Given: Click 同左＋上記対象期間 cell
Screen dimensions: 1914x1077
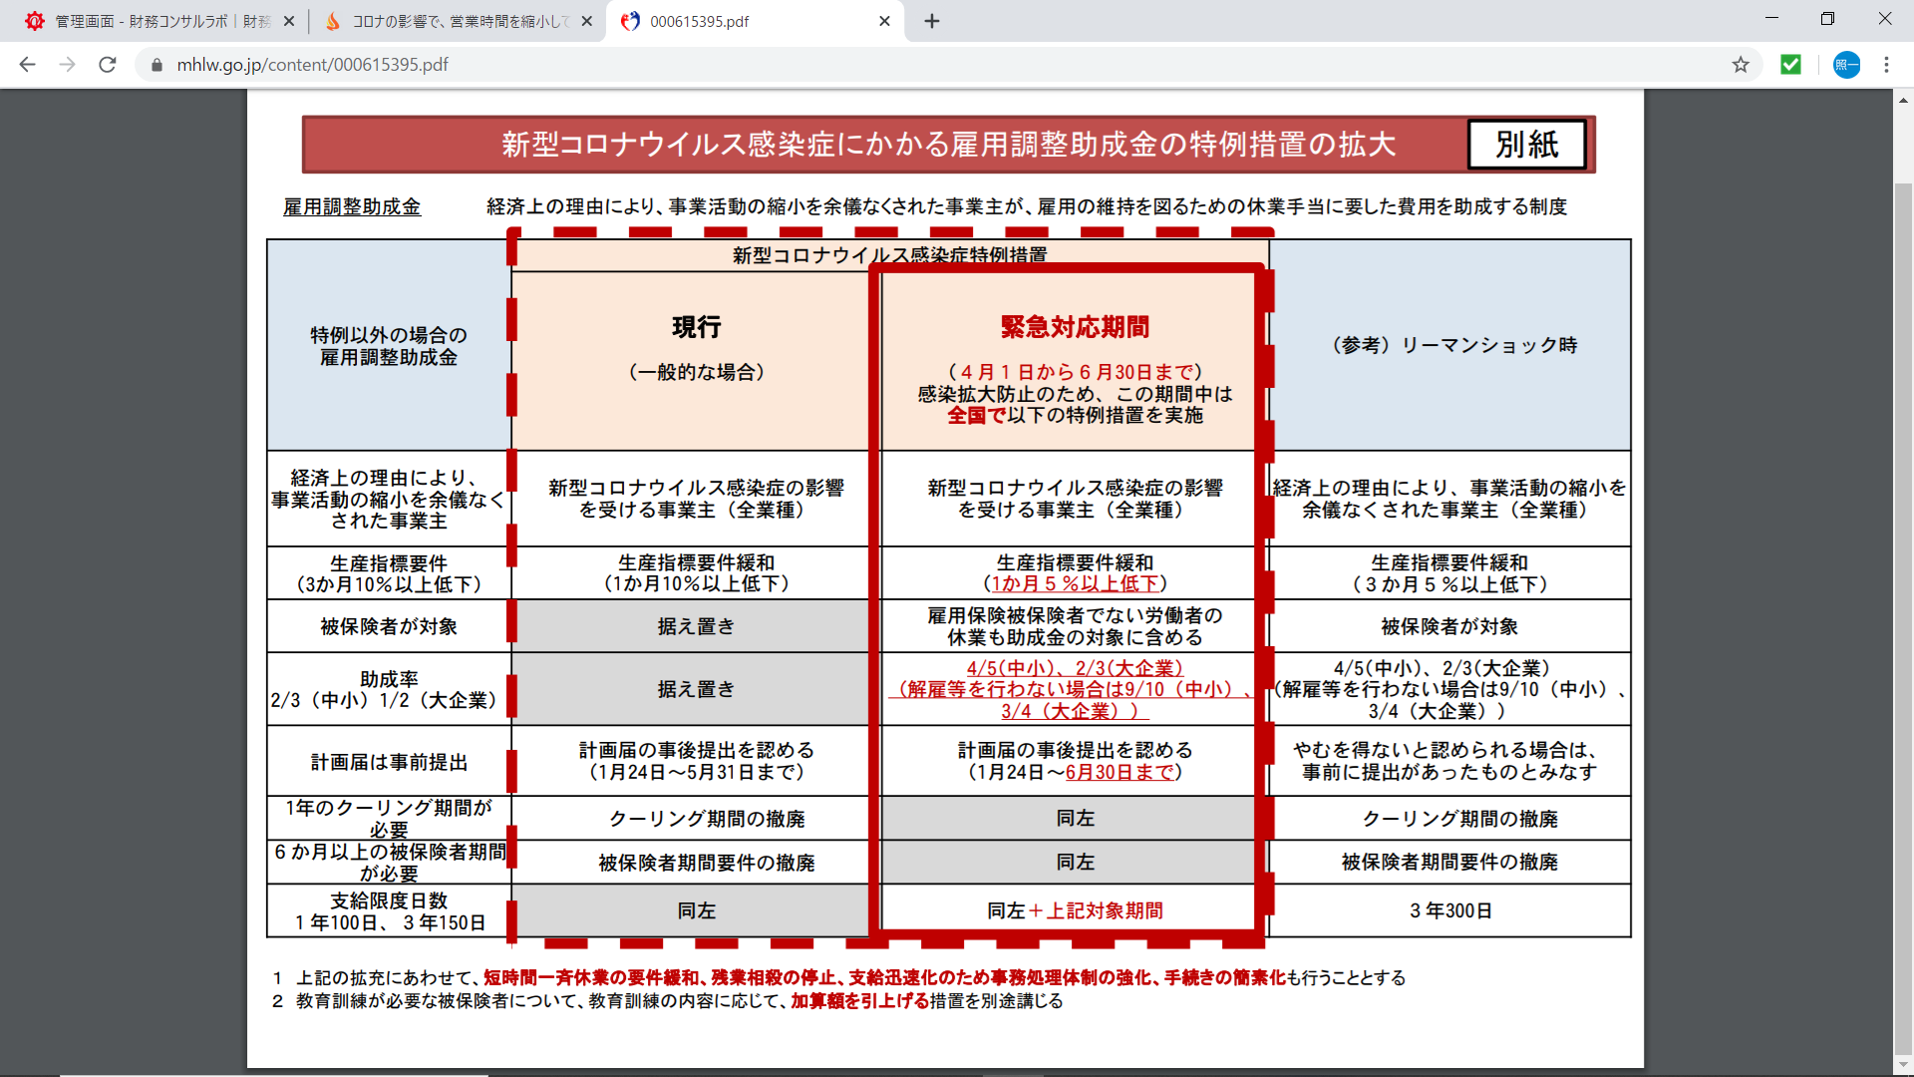Looking at the screenshot, I should [x=1075, y=910].
